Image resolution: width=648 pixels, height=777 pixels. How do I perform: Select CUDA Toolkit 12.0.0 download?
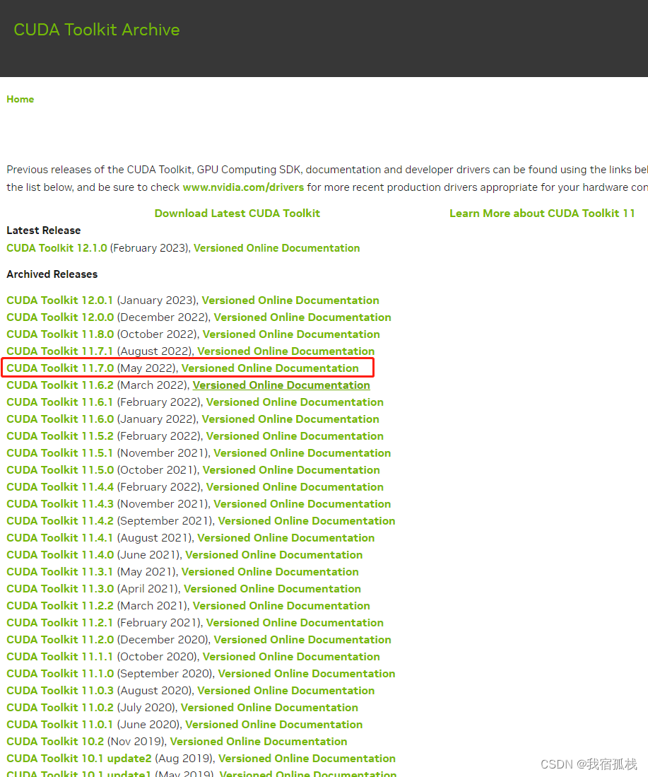coord(60,317)
